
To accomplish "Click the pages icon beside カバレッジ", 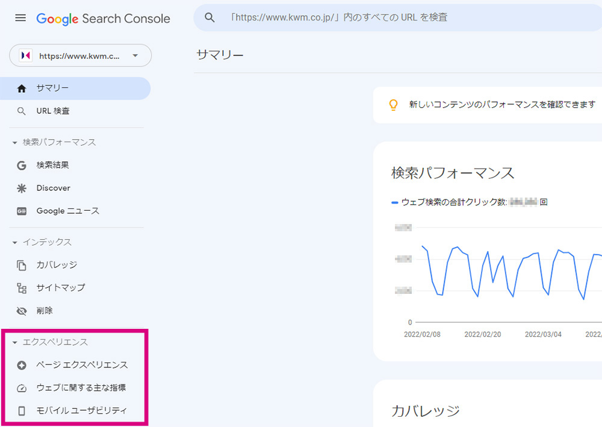I will coord(22,266).
